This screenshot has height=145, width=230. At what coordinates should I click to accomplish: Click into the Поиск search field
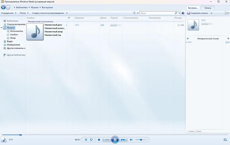(157, 13)
